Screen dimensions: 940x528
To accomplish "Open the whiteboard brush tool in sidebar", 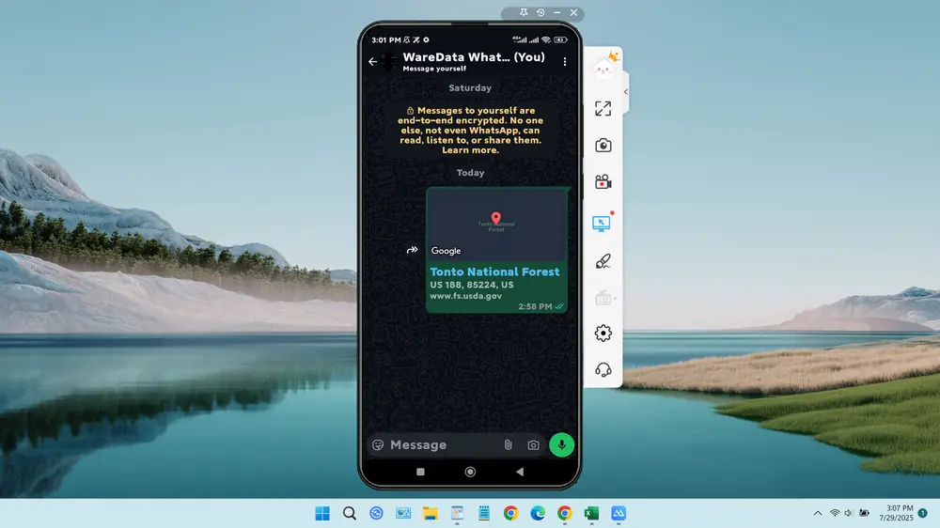I will pyautogui.click(x=603, y=260).
